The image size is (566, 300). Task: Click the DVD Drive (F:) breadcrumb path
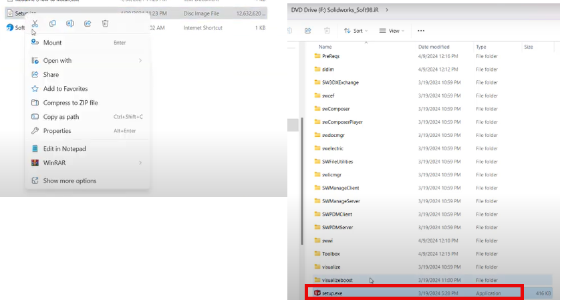[x=335, y=10]
